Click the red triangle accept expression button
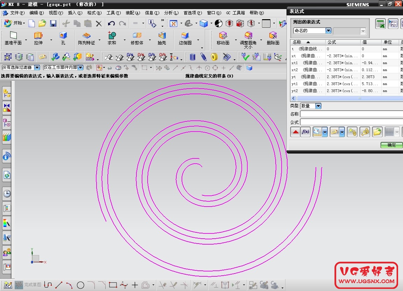 [295, 132]
